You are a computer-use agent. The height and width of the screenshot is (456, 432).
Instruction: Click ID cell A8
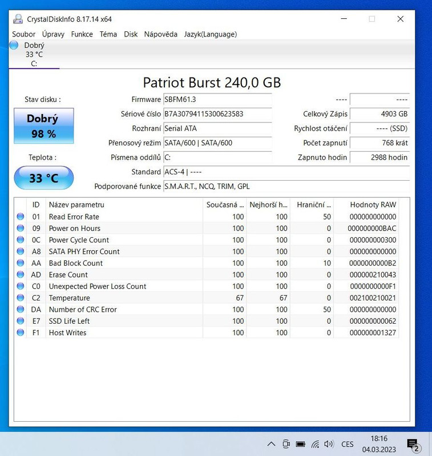[x=36, y=251]
